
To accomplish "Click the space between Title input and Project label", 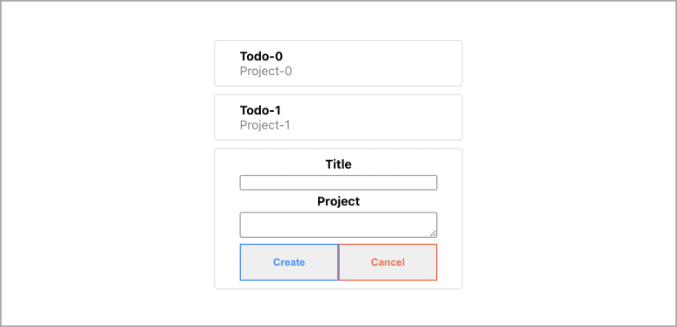I will [338, 192].
